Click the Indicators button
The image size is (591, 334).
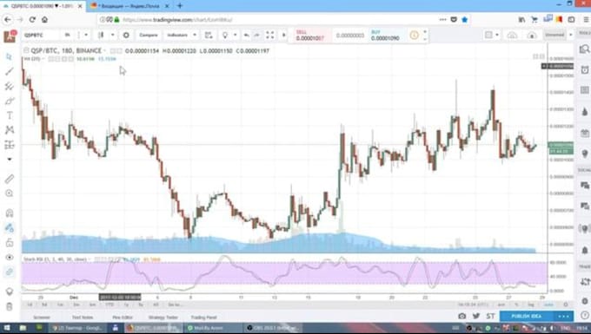click(x=177, y=35)
